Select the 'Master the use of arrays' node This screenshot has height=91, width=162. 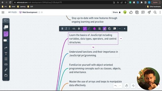95,83
